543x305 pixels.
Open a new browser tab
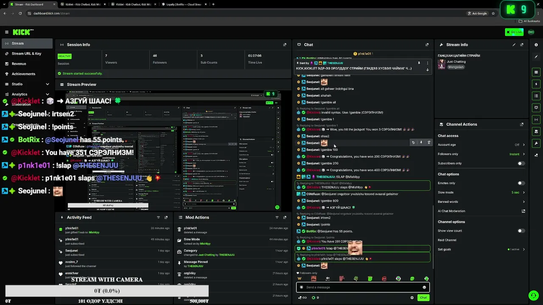213,4
